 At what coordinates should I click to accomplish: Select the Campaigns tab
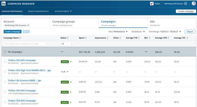[123, 23]
